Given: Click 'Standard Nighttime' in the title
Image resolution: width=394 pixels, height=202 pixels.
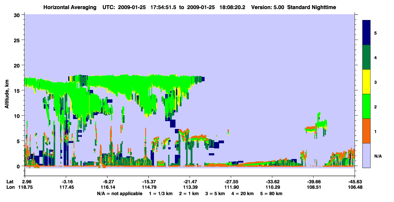Looking at the screenshot, I should pyautogui.click(x=312, y=7).
